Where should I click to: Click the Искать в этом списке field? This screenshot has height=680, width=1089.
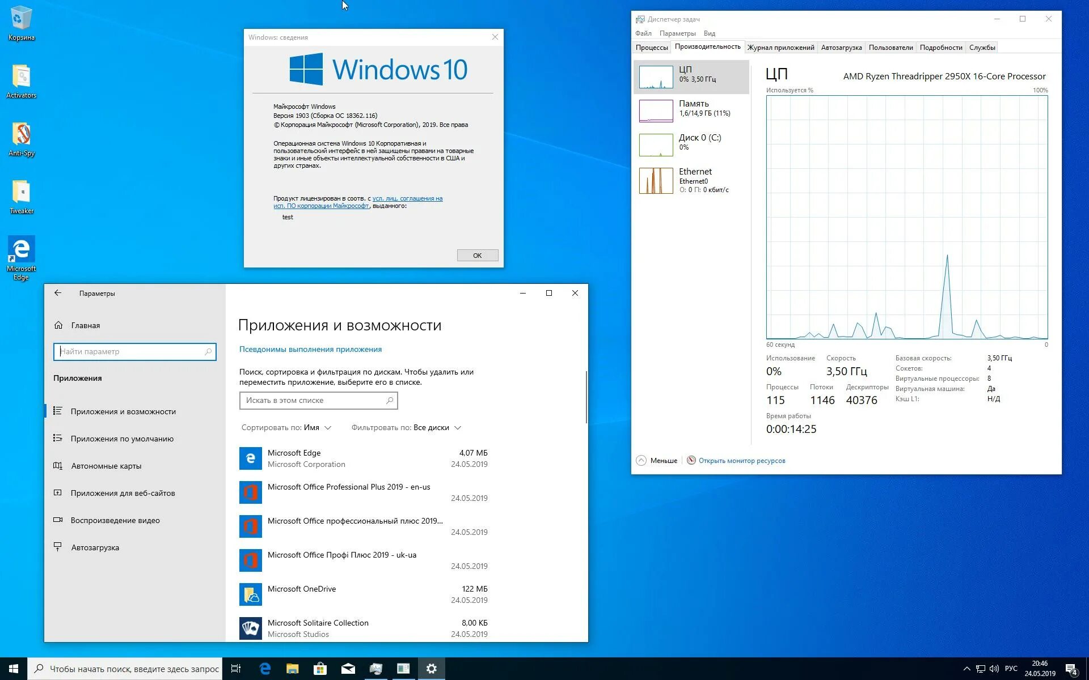[318, 400]
